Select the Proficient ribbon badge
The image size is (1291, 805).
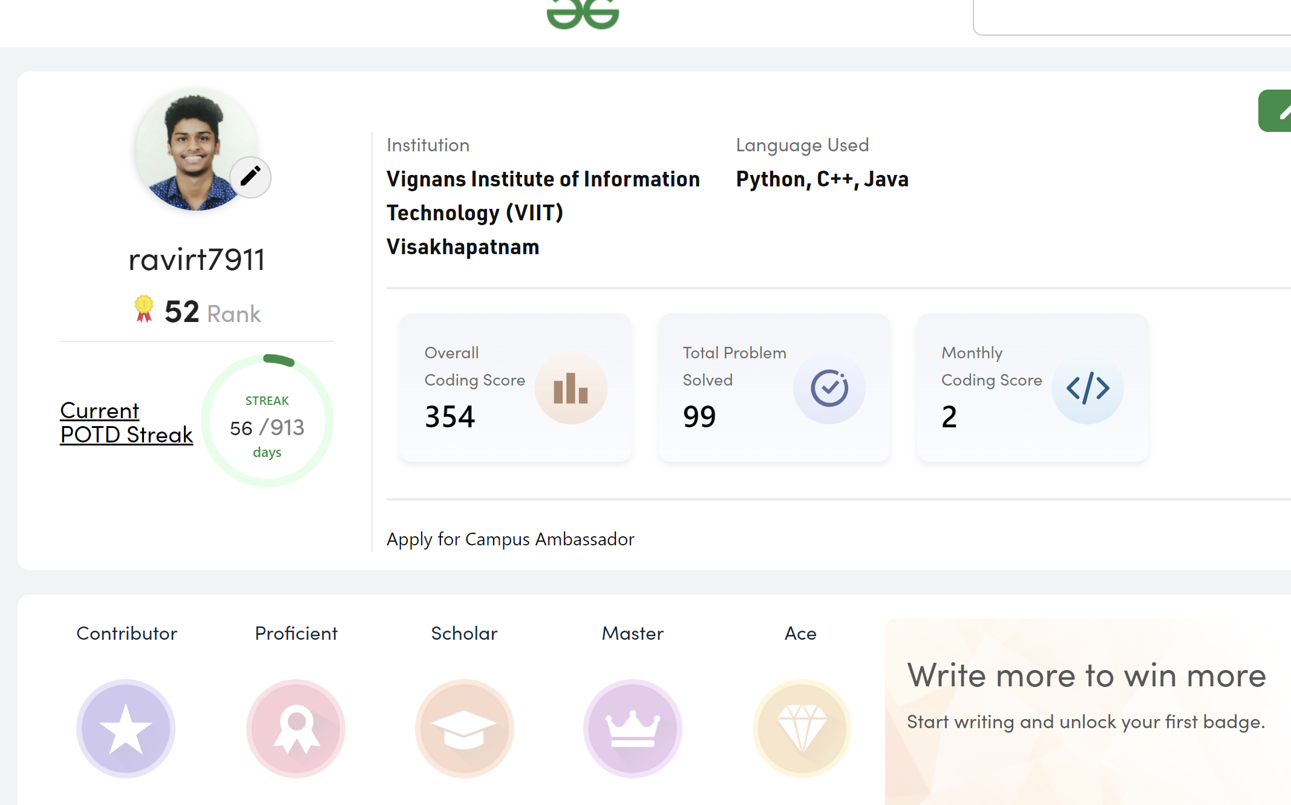click(x=296, y=729)
